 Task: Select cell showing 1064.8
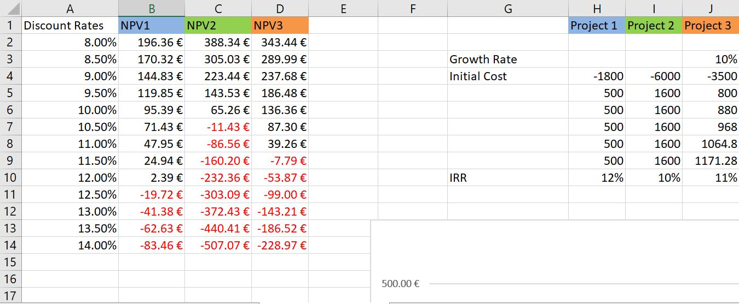(x=711, y=144)
